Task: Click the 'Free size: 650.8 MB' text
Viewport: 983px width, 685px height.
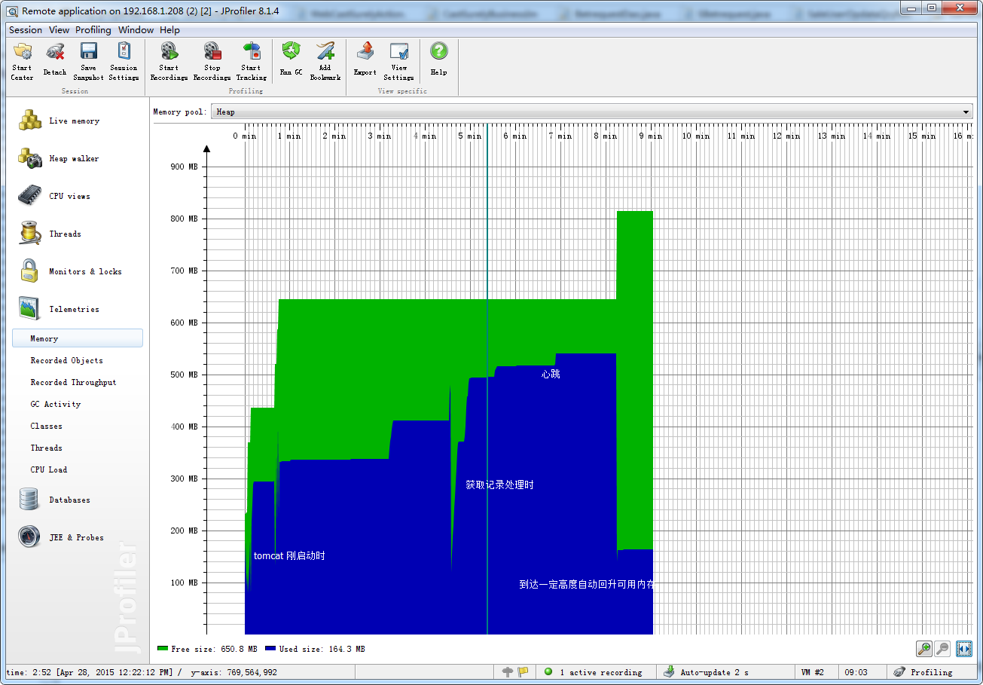Action: pyautogui.click(x=214, y=649)
